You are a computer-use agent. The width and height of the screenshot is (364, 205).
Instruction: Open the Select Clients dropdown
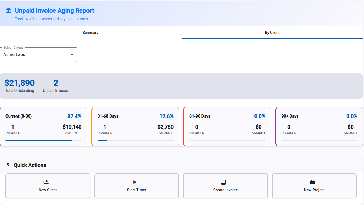(38, 55)
